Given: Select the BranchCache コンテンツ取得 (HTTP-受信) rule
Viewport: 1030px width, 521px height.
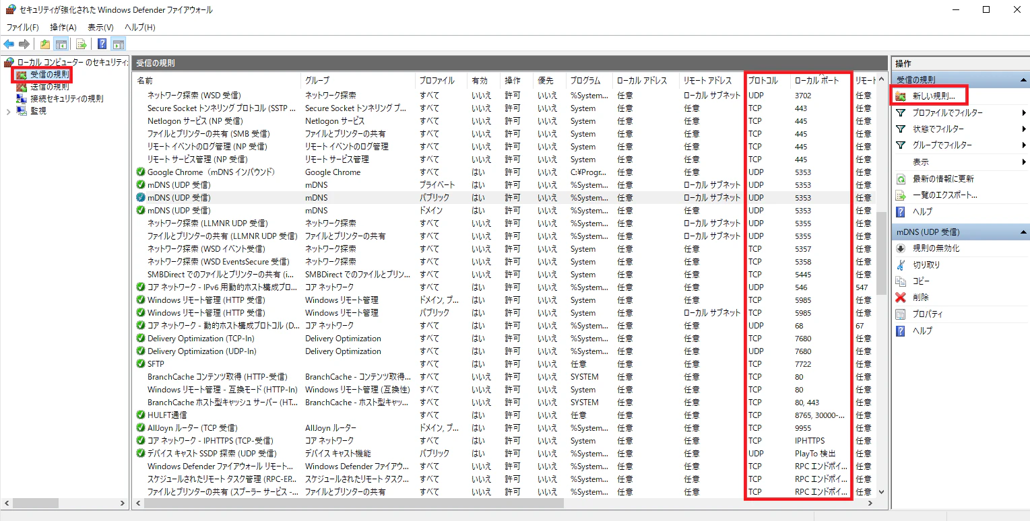Looking at the screenshot, I should point(505,377).
